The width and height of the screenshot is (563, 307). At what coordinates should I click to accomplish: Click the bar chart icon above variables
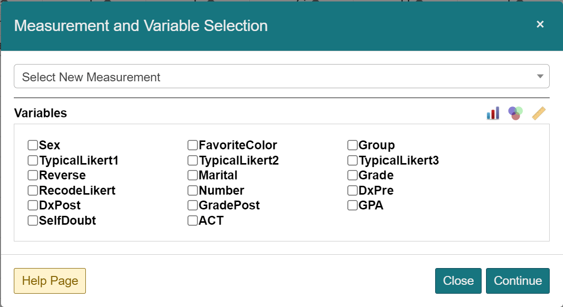click(492, 113)
